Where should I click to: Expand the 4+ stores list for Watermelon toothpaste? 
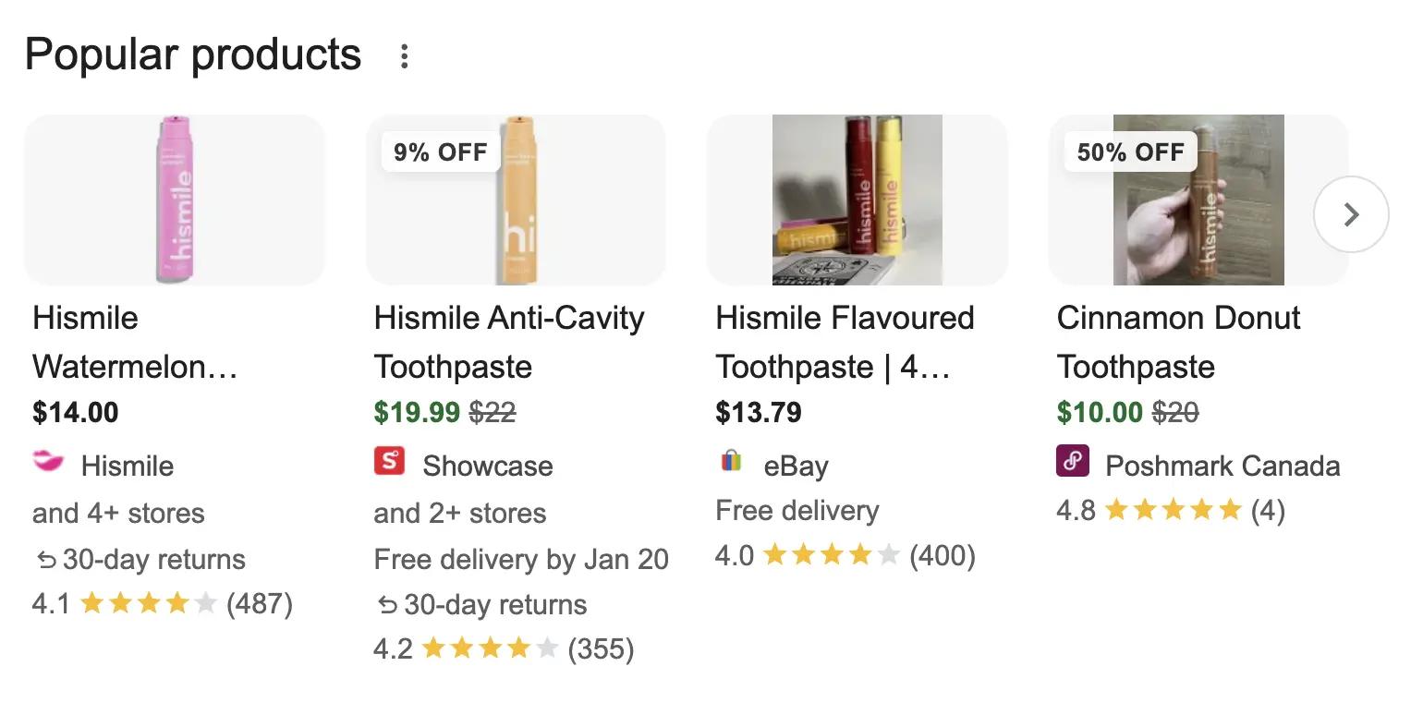click(116, 513)
